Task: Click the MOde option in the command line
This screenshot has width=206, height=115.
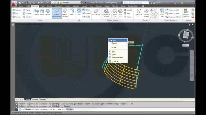Action: 70,109
